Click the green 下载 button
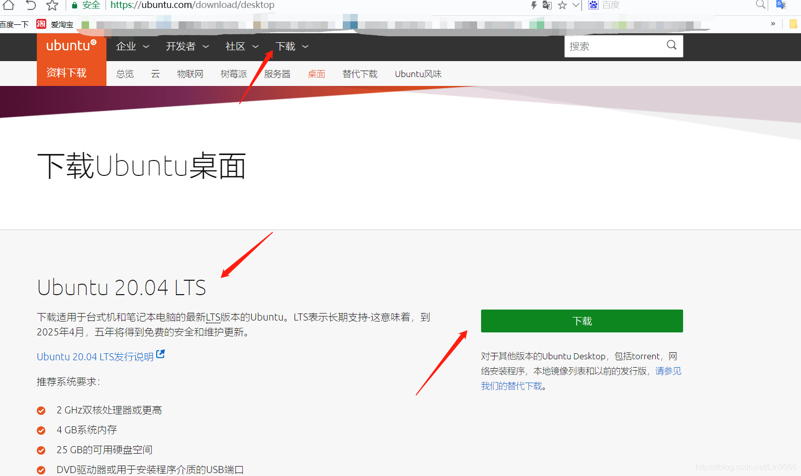This screenshot has width=801, height=476. tap(582, 321)
